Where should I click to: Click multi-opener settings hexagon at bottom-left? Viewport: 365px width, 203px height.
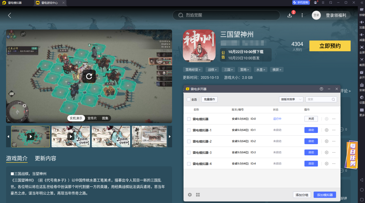pos(190,195)
